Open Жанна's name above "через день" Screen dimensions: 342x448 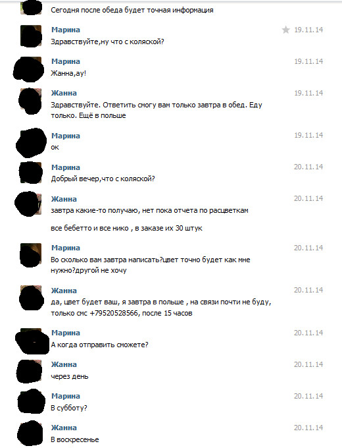pyautogui.click(x=64, y=364)
